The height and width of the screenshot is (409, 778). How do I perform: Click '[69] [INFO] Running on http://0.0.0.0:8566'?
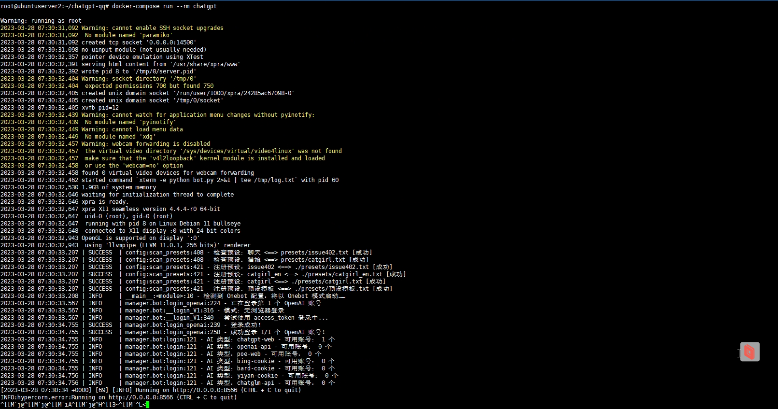coord(167,390)
